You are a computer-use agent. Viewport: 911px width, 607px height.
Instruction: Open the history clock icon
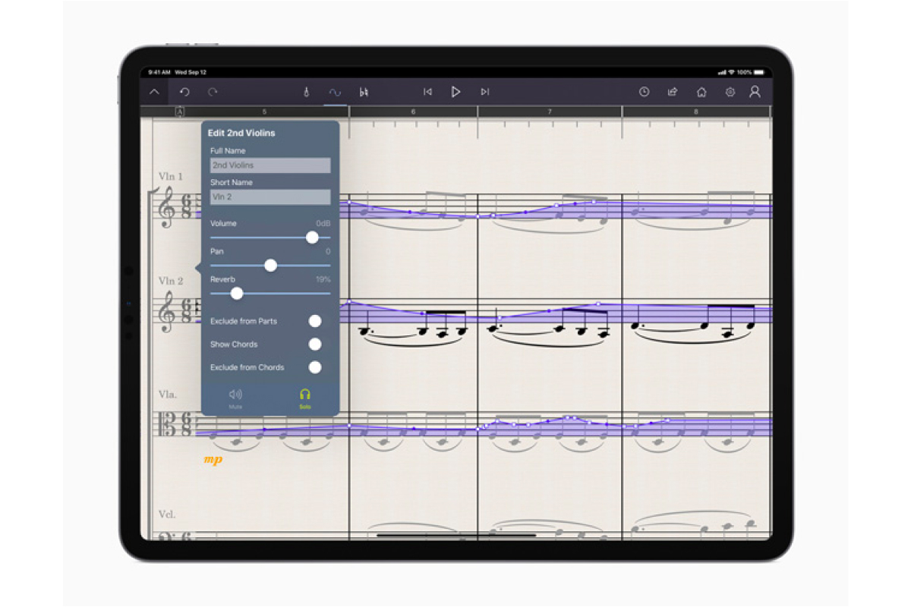coord(644,92)
